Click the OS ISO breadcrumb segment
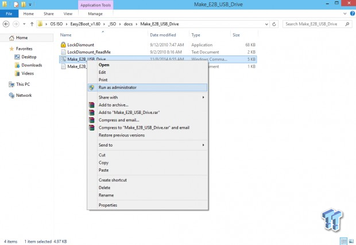 tap(56, 24)
